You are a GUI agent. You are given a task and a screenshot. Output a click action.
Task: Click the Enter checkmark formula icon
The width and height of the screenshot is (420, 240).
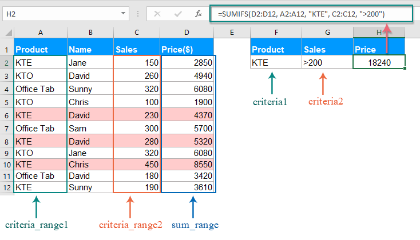(178, 14)
